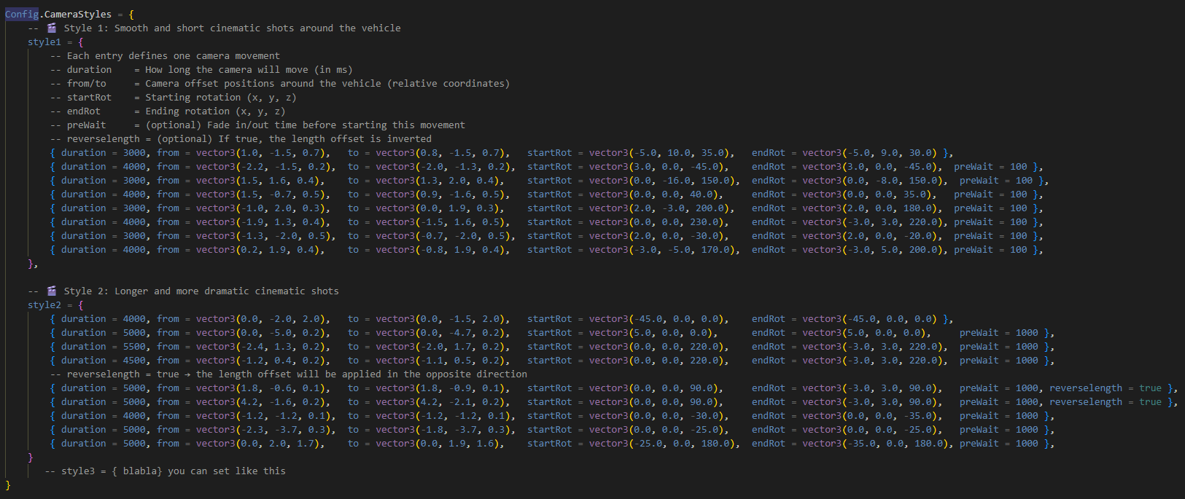Click 'Longer and more dramatic cinematic shots' comment

pyautogui.click(x=226, y=291)
